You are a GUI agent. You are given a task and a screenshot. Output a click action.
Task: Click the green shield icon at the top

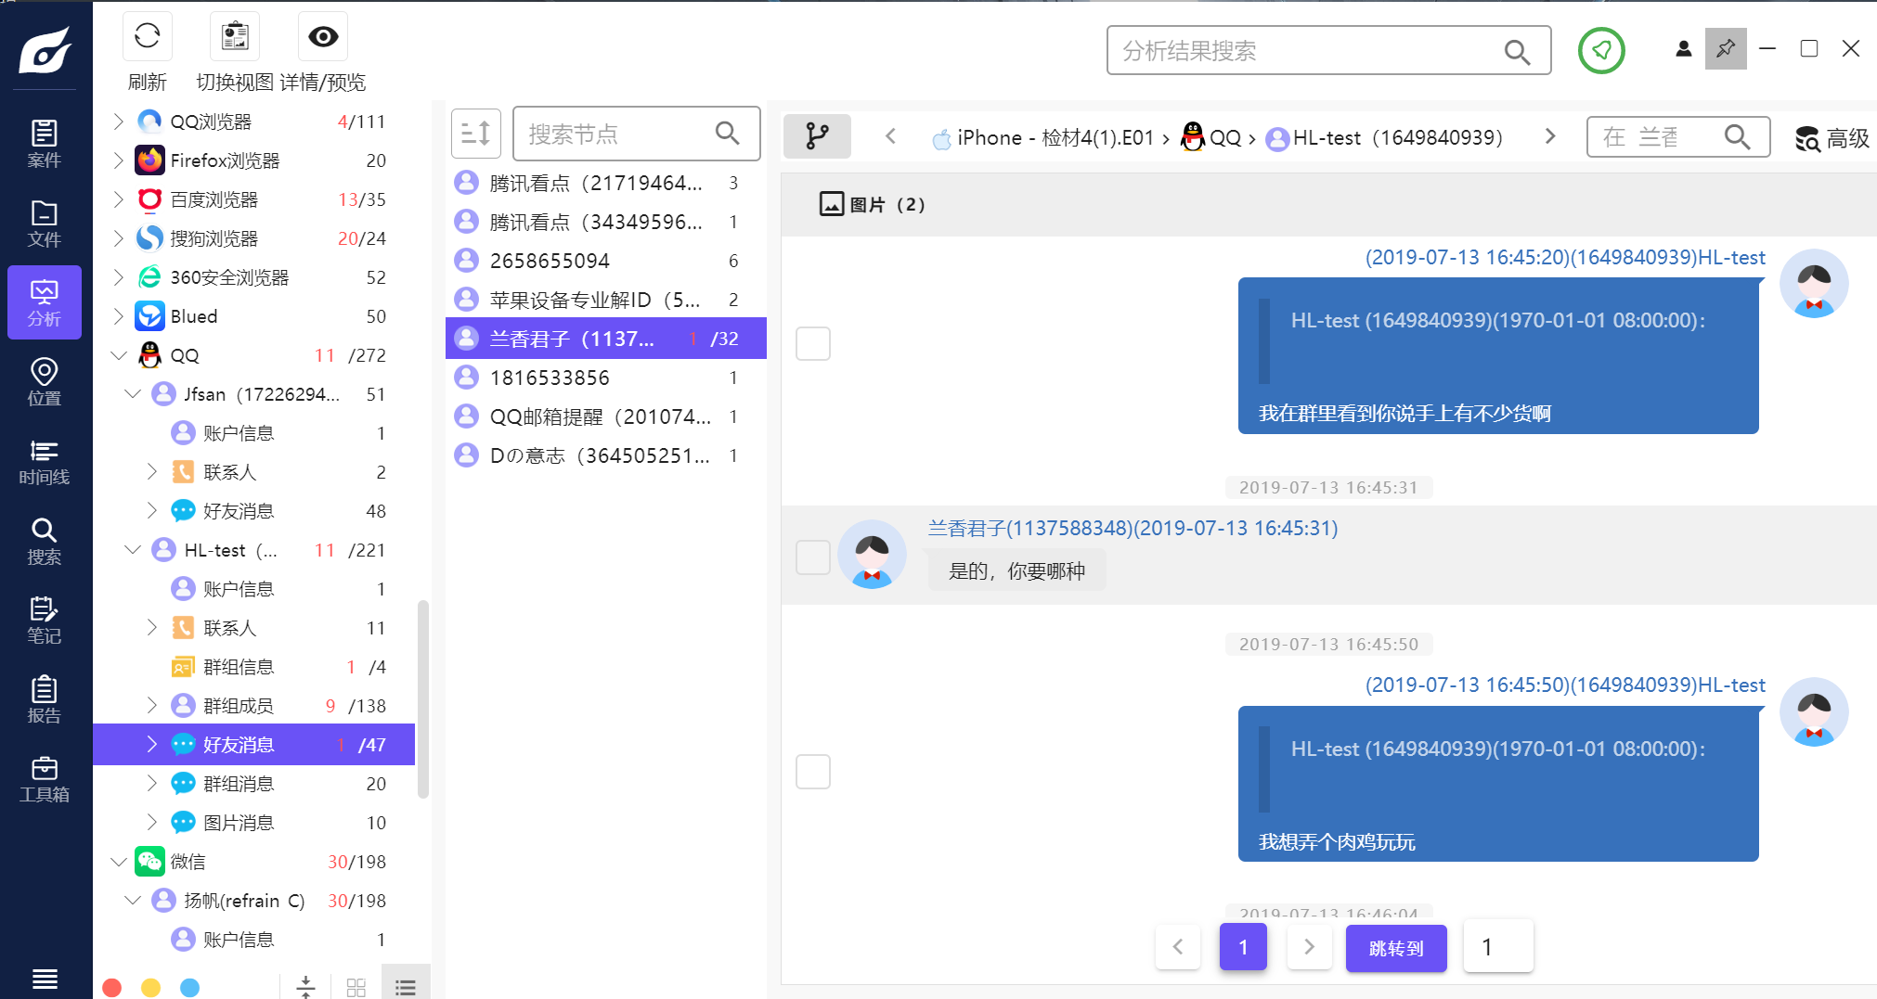1601,50
